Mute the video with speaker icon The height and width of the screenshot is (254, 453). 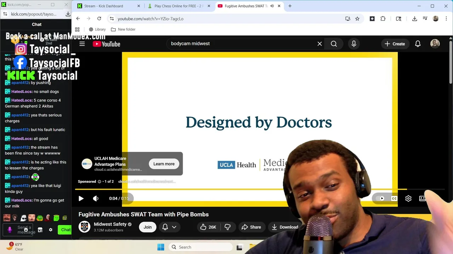96,198
